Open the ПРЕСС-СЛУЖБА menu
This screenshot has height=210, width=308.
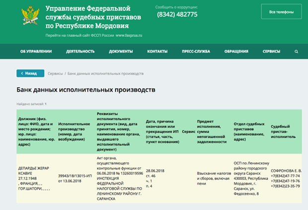click(196, 52)
